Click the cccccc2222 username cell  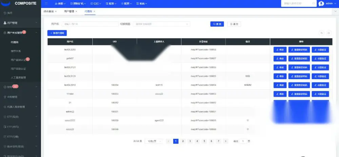(x=70, y=120)
